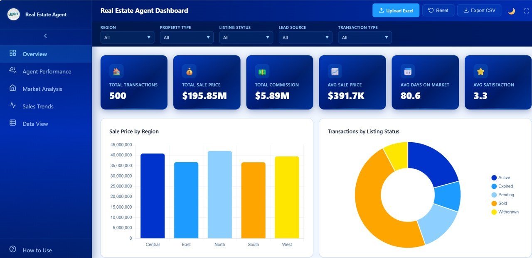Viewport: 532px width, 258px height.
Task: Click the Upload Excel button
Action: [396, 10]
